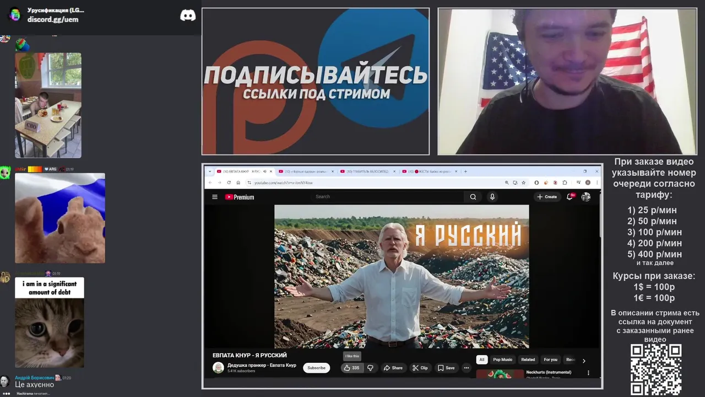The image size is (705, 397).
Task: Bookmark this page with the star icon
Action: [x=523, y=183]
